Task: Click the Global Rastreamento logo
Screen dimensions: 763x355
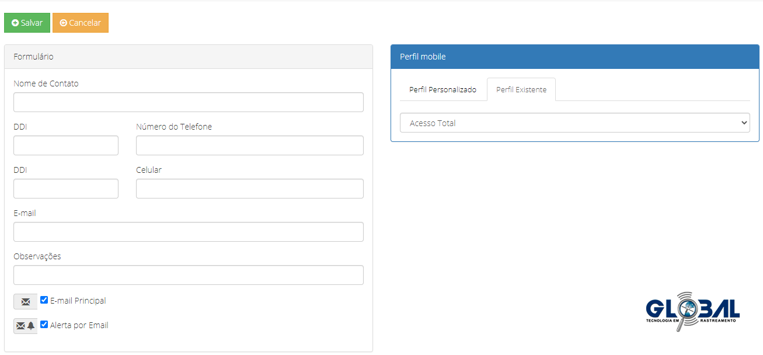Action: tap(692, 311)
